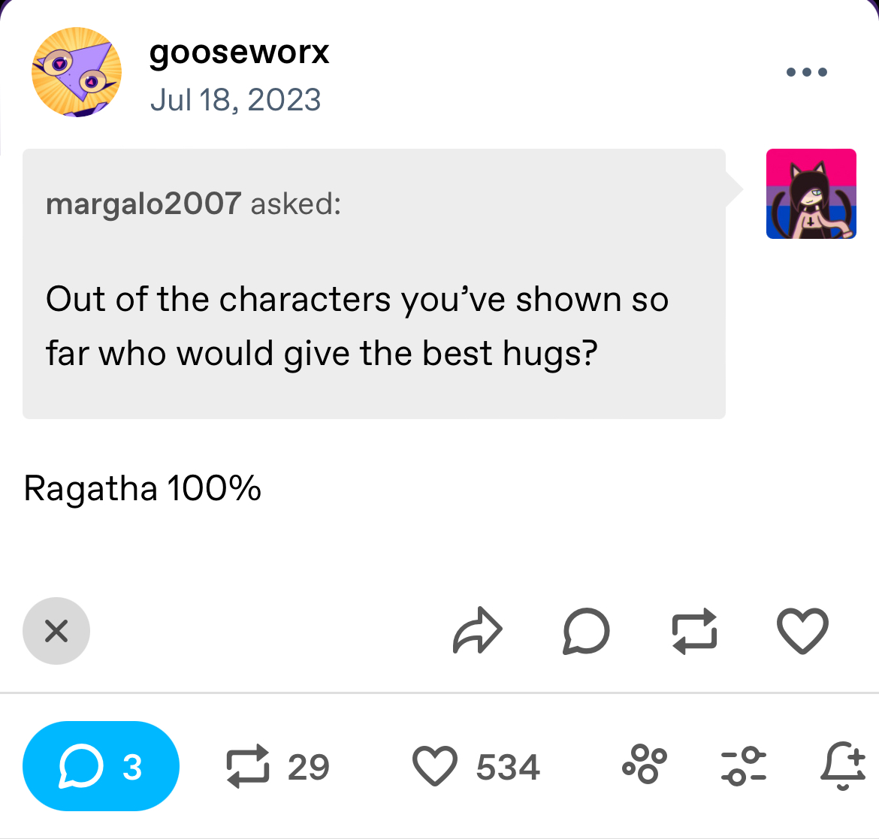Click the reply speech bubble icon
The height and width of the screenshot is (839, 879).
[x=586, y=631]
